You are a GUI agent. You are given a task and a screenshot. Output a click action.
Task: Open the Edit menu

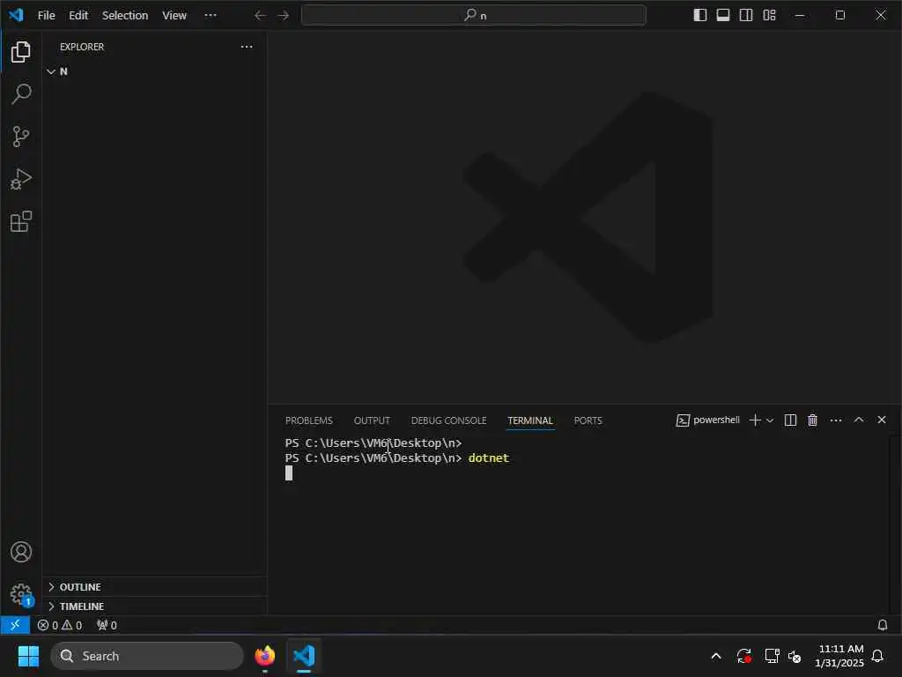[x=78, y=16]
